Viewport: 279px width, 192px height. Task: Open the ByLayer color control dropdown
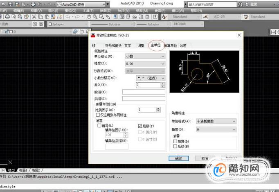[x=68, y=24]
